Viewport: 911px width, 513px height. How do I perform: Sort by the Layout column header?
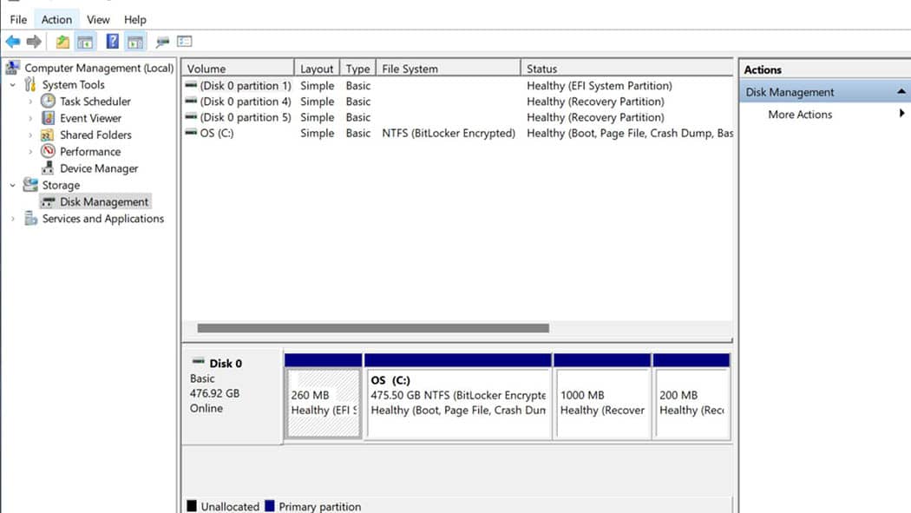pyautogui.click(x=317, y=69)
